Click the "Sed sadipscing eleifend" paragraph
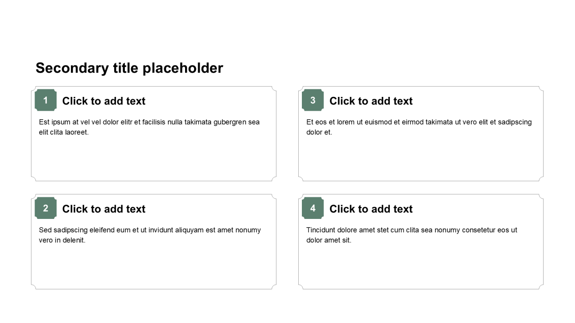 point(150,230)
